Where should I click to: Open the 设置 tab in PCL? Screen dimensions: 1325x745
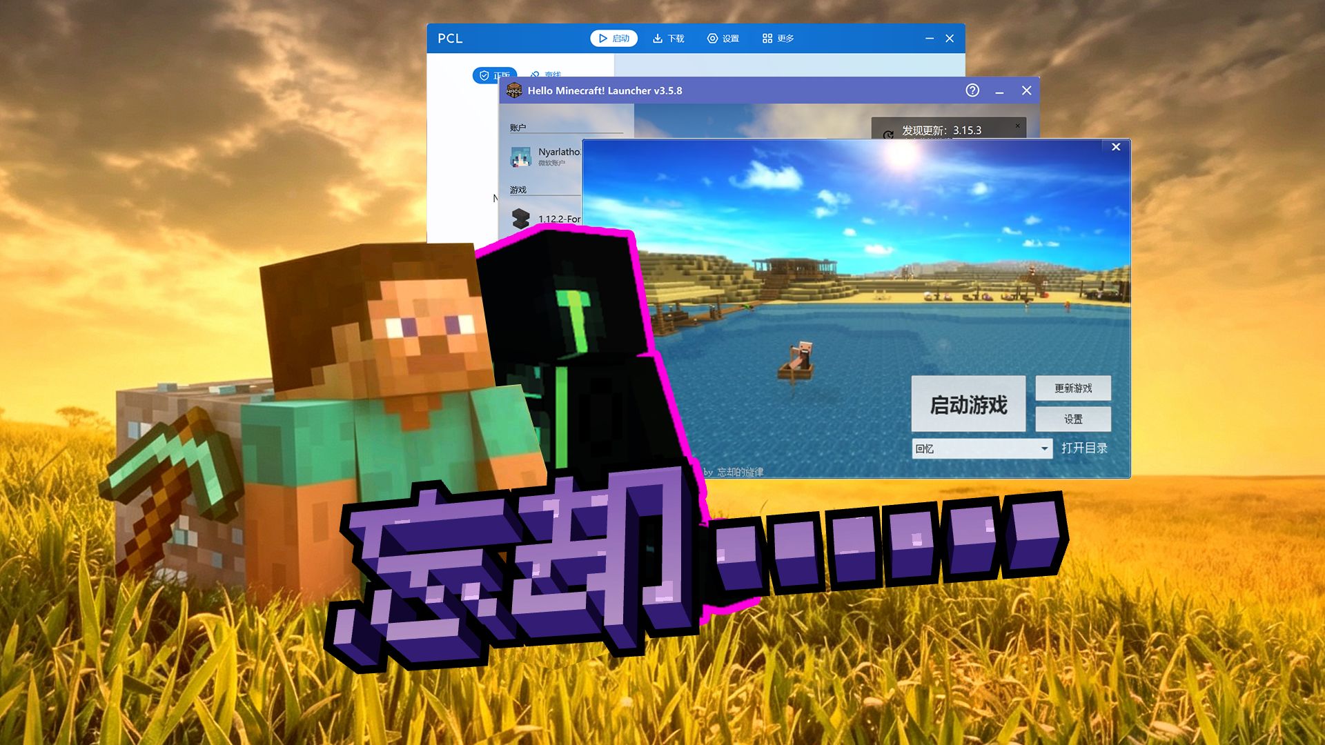coord(723,39)
